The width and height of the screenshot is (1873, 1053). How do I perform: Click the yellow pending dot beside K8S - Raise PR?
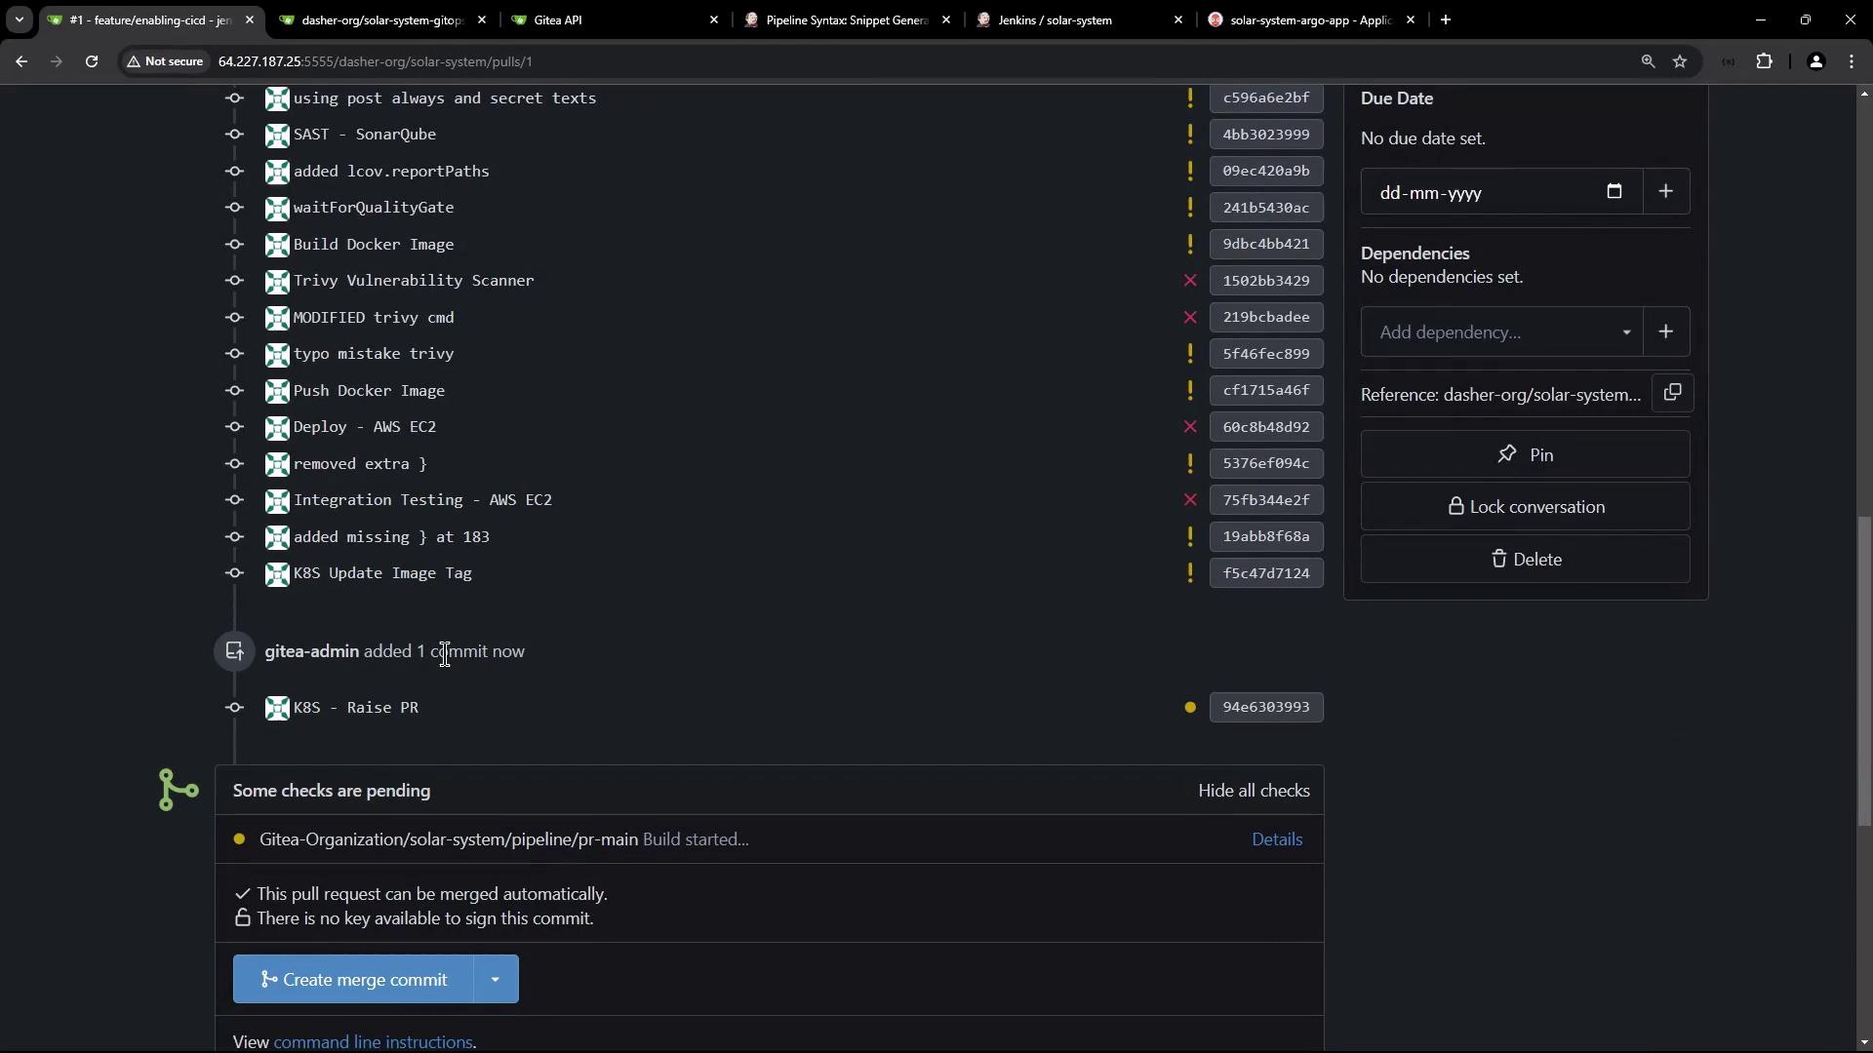(1190, 708)
